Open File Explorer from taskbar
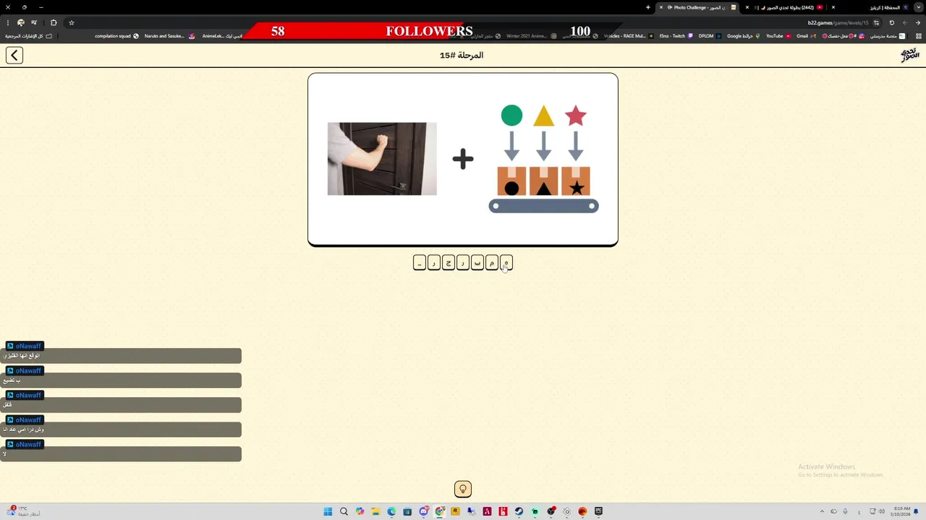Screen dimensions: 926x520 375,511
